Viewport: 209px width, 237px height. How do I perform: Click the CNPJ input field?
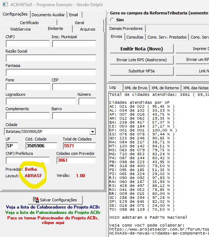tap(28, 44)
